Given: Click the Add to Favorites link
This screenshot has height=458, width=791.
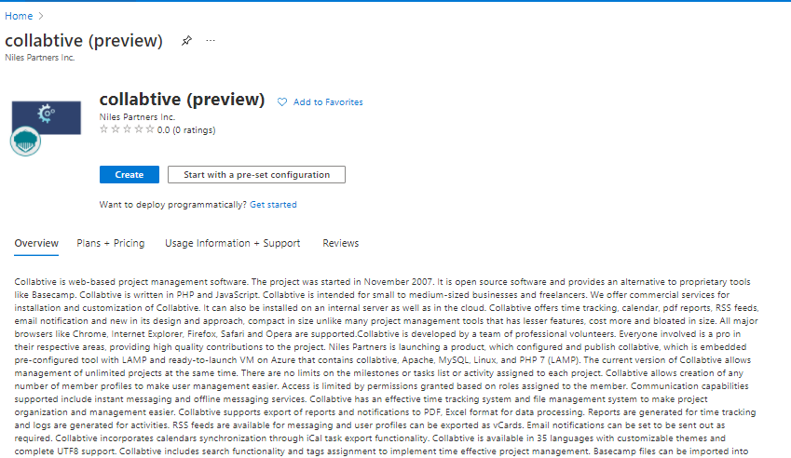Looking at the screenshot, I should (x=328, y=102).
